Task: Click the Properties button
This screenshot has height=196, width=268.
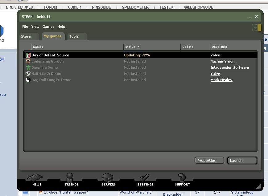Action: pyautogui.click(x=209, y=161)
